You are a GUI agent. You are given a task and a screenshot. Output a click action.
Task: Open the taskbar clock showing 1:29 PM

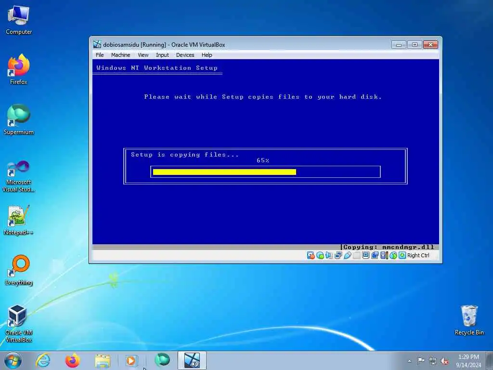pos(468,361)
